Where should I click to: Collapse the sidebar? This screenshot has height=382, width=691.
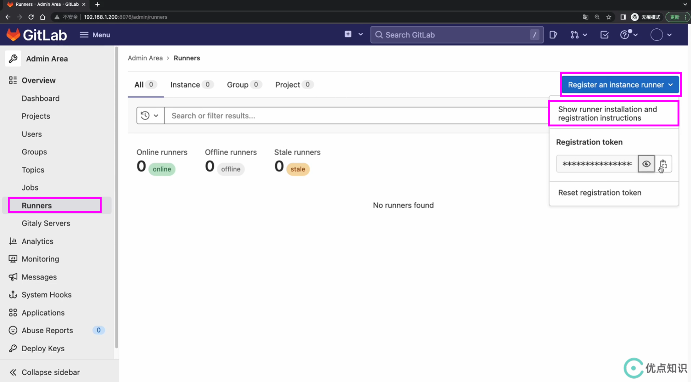[x=45, y=372]
